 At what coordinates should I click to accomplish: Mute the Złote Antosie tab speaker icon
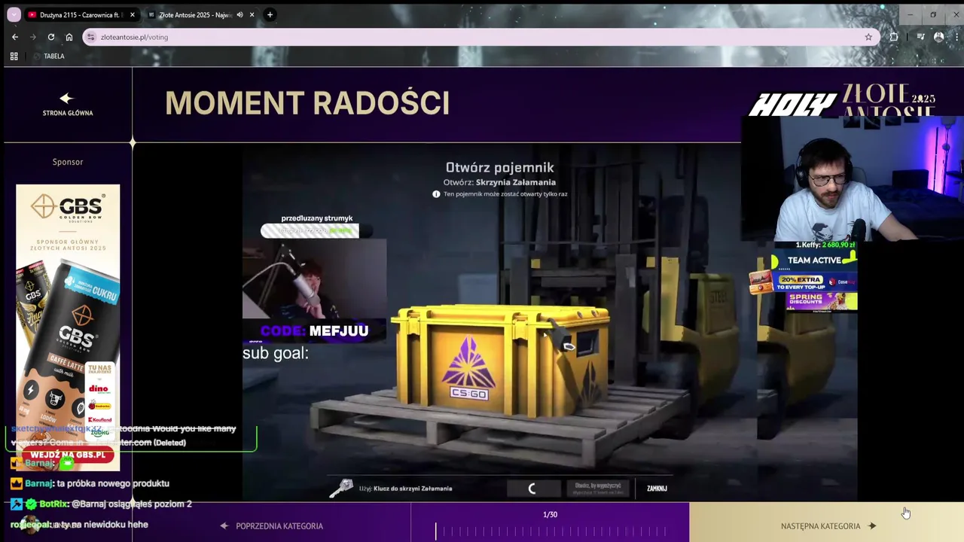tap(239, 14)
